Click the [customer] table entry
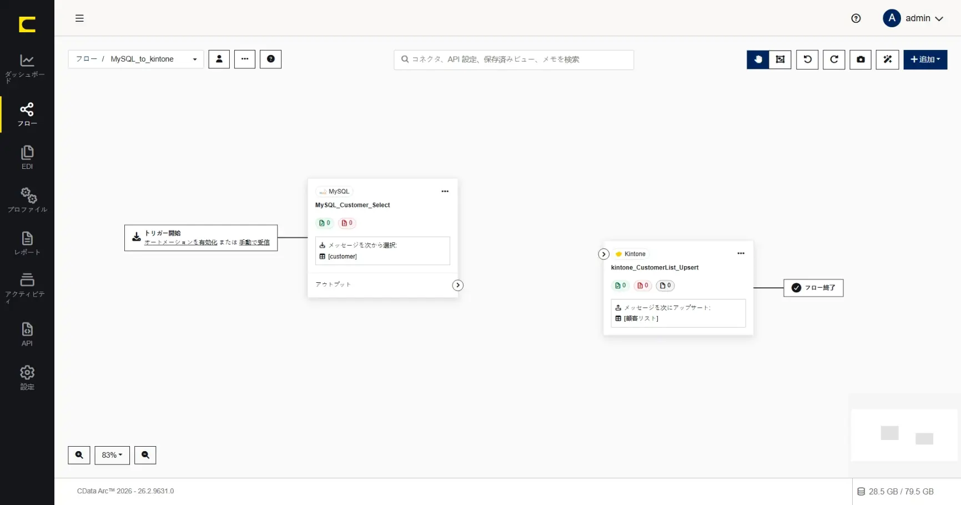Image resolution: width=961 pixels, height=505 pixels. (x=338, y=257)
